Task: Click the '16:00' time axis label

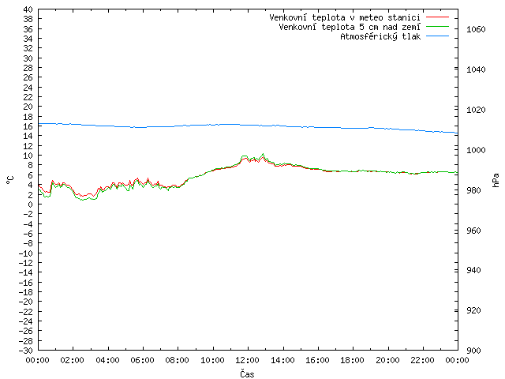Action: [x=317, y=360]
